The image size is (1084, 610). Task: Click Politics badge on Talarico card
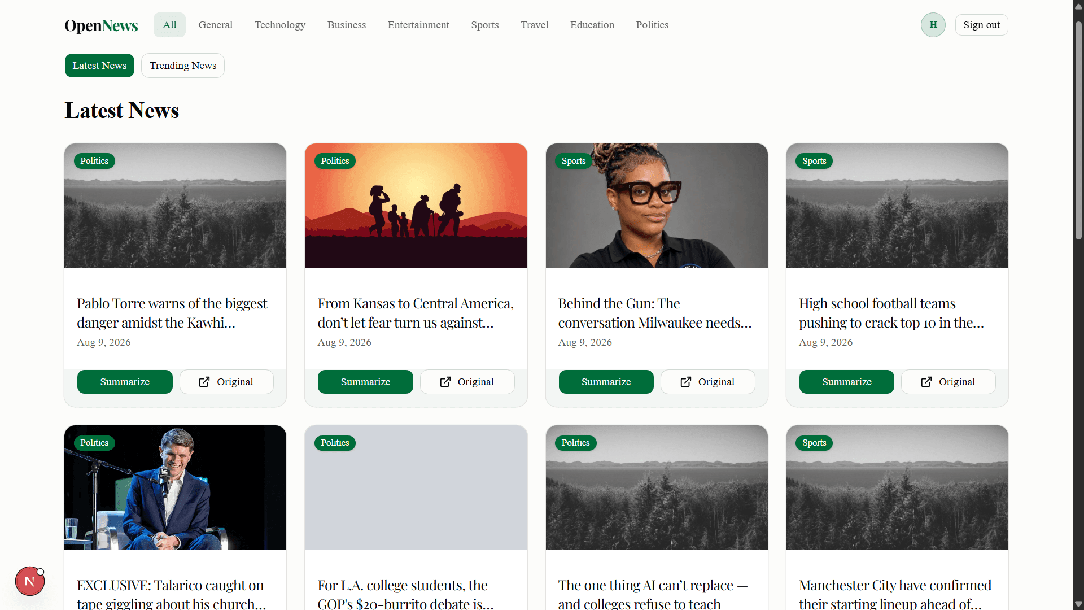pyautogui.click(x=94, y=443)
